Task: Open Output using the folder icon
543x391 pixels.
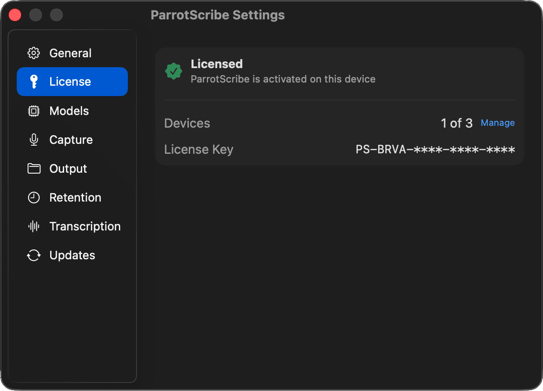Action: [34, 169]
